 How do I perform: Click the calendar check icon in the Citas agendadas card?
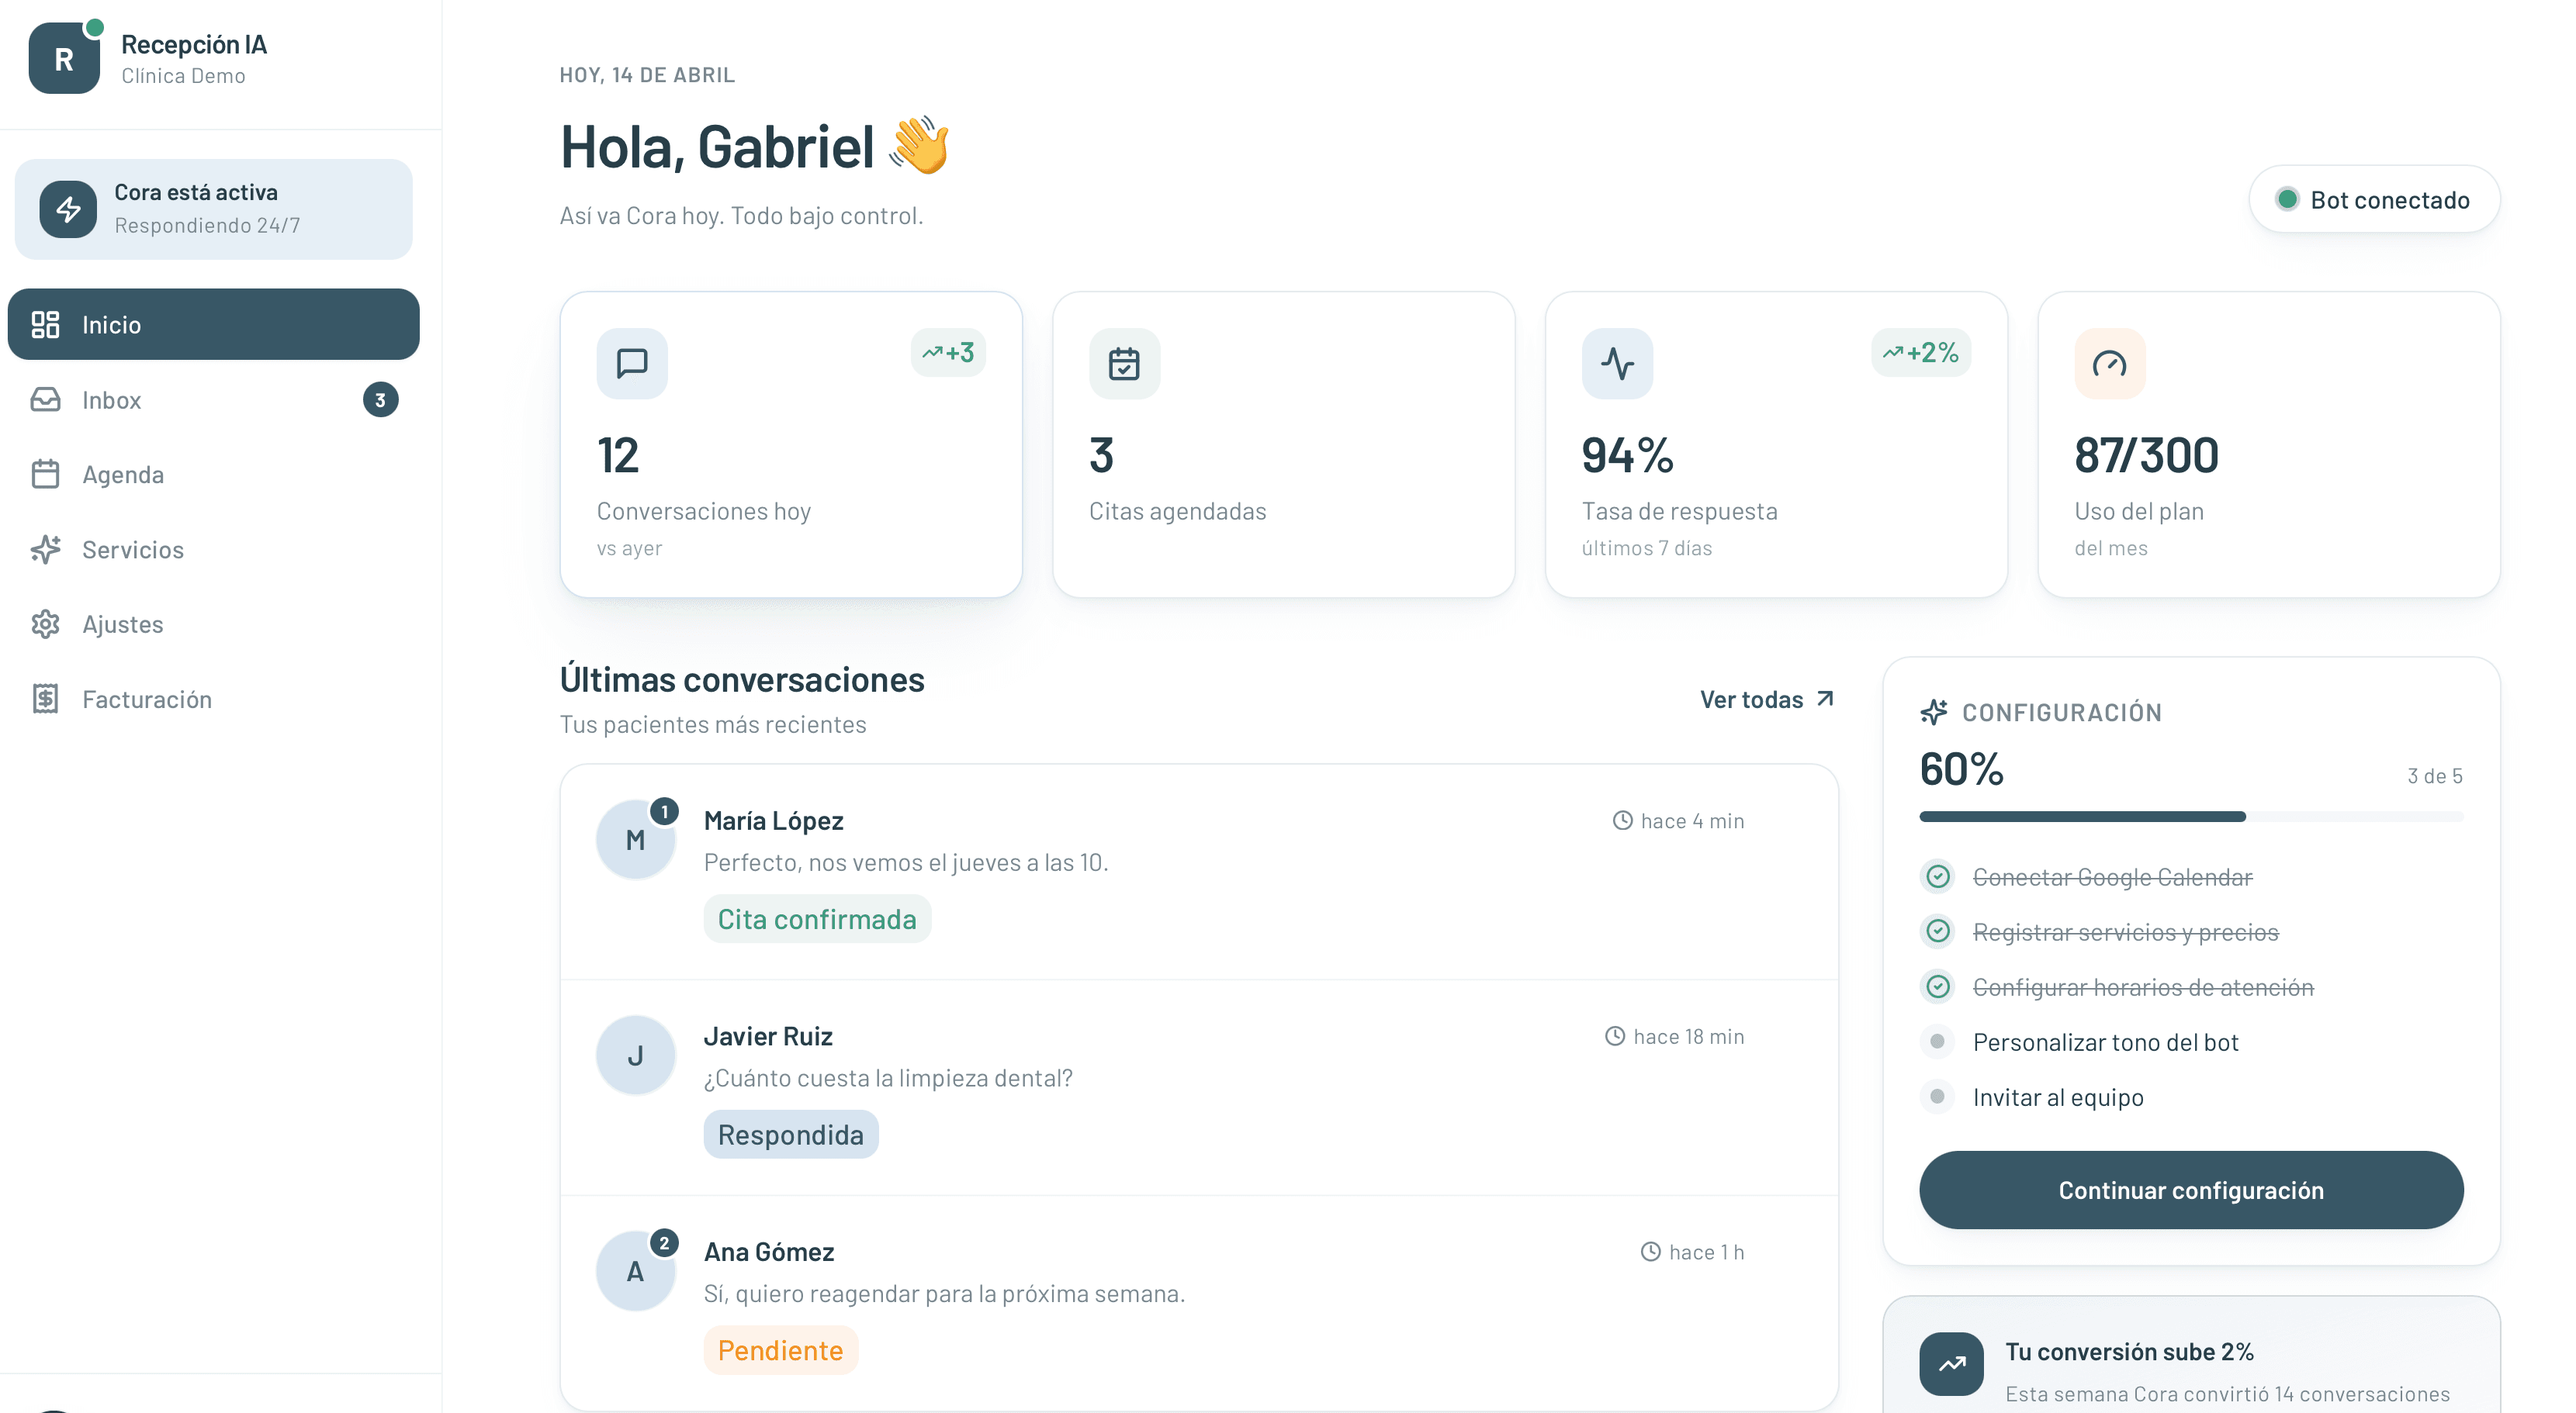[1124, 364]
